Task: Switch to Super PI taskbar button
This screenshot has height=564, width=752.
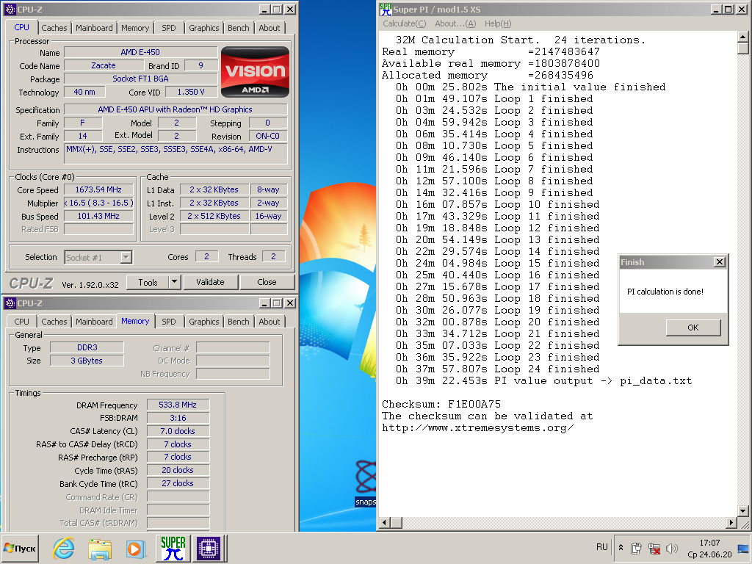Action: coord(173,548)
